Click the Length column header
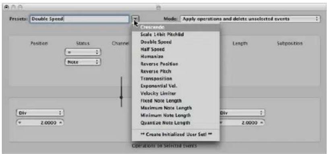Image resolution: width=327 pixels, height=154 pixels. [240, 43]
